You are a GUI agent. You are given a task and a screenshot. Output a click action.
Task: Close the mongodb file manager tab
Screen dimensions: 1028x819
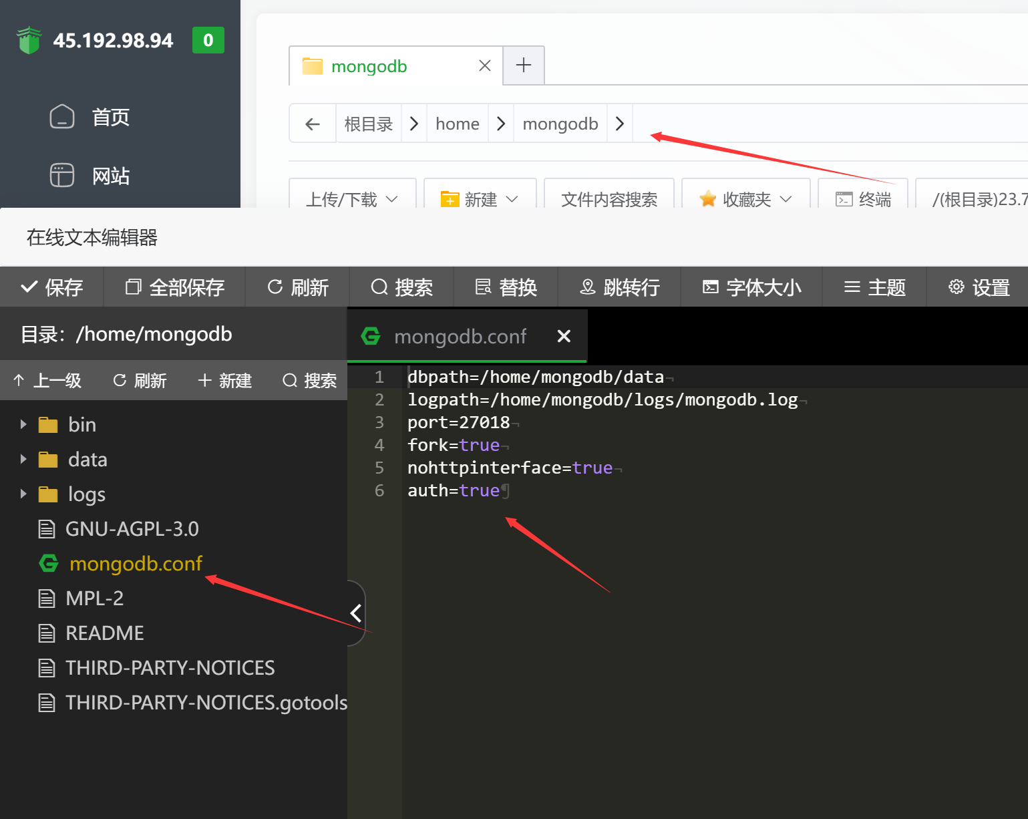click(485, 65)
